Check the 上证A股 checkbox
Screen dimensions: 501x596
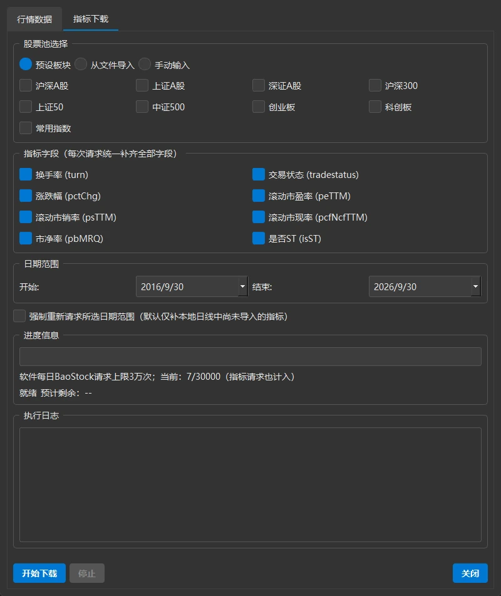(x=142, y=85)
